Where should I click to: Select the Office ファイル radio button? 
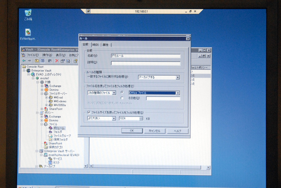(122, 92)
